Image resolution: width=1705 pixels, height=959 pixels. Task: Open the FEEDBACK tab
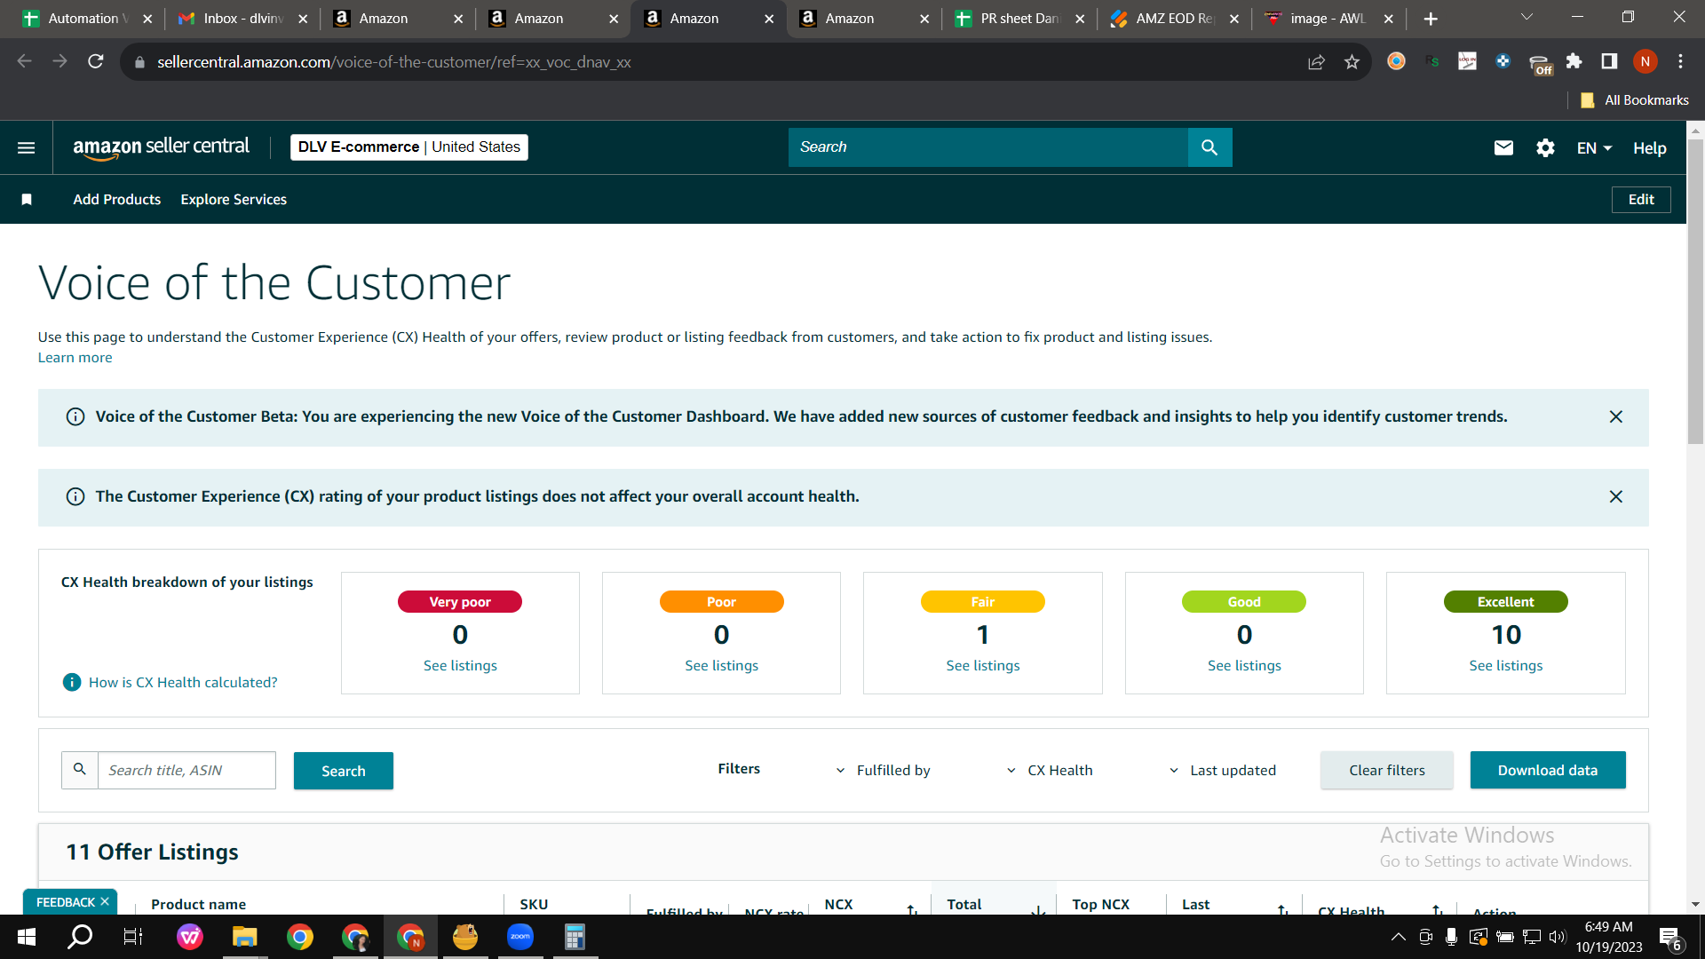(x=65, y=902)
